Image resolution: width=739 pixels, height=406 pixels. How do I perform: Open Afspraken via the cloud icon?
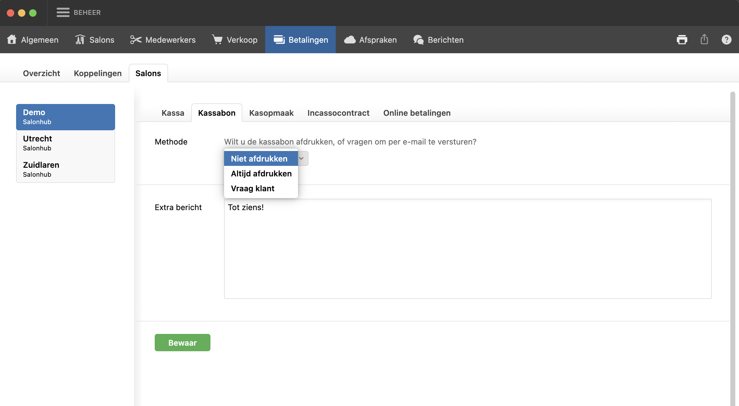[x=350, y=40]
